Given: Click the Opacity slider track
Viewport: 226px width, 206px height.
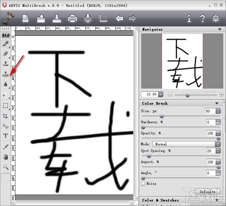Looking at the screenshot, I should point(181,139).
